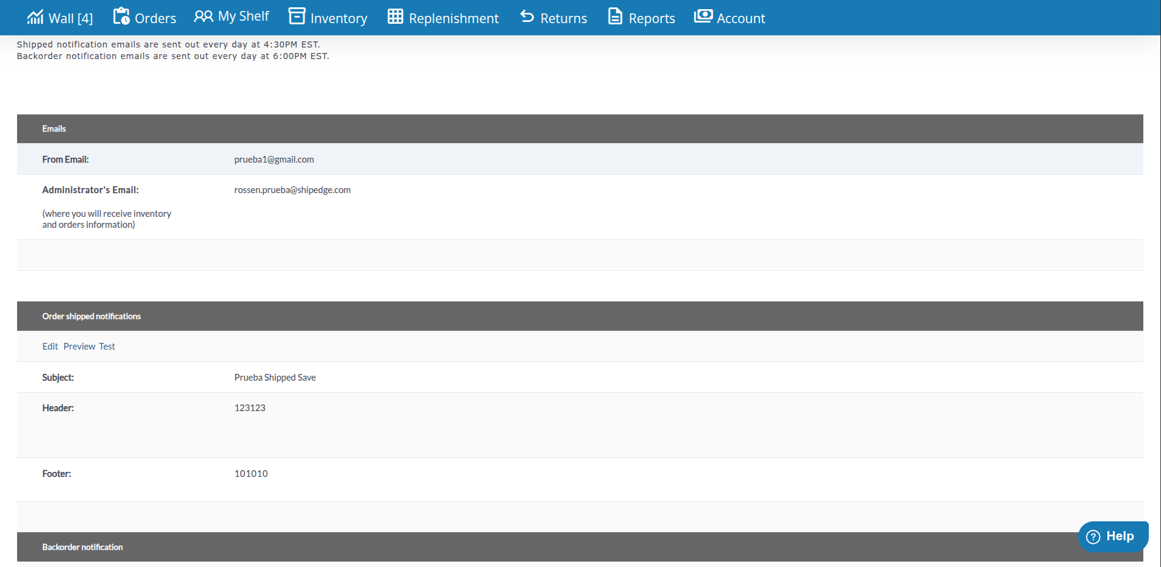Open Inventory using its box icon
This screenshot has height=567, width=1161.
point(296,16)
